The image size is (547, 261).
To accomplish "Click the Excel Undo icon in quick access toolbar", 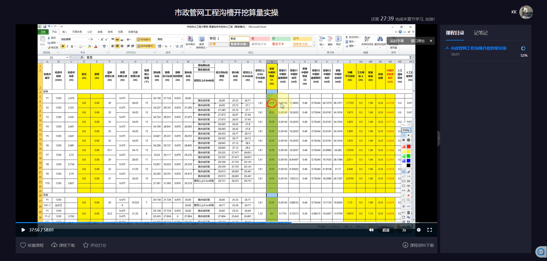I will [x=49, y=26].
